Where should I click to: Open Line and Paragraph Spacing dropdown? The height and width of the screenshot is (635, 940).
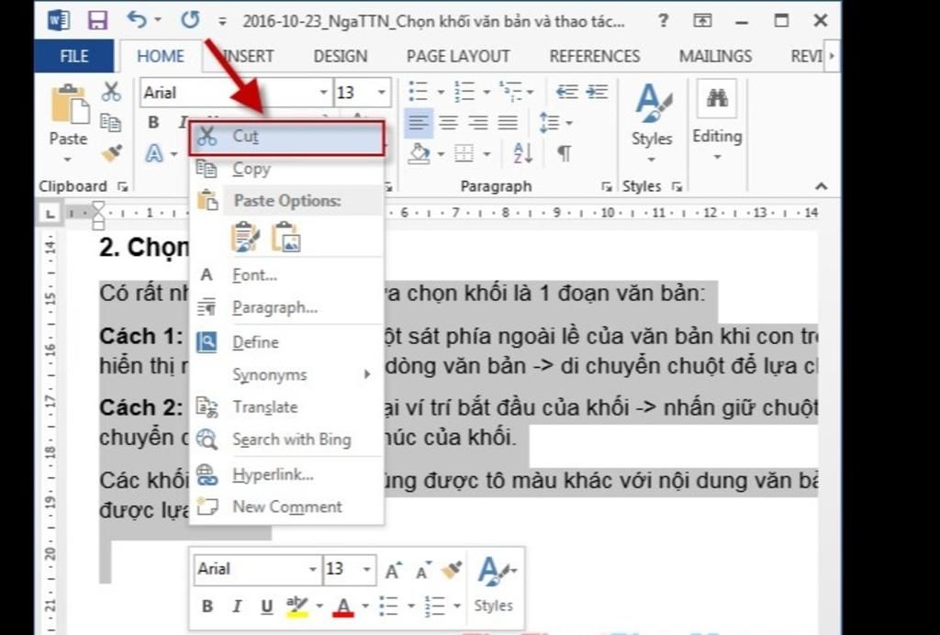(x=555, y=123)
